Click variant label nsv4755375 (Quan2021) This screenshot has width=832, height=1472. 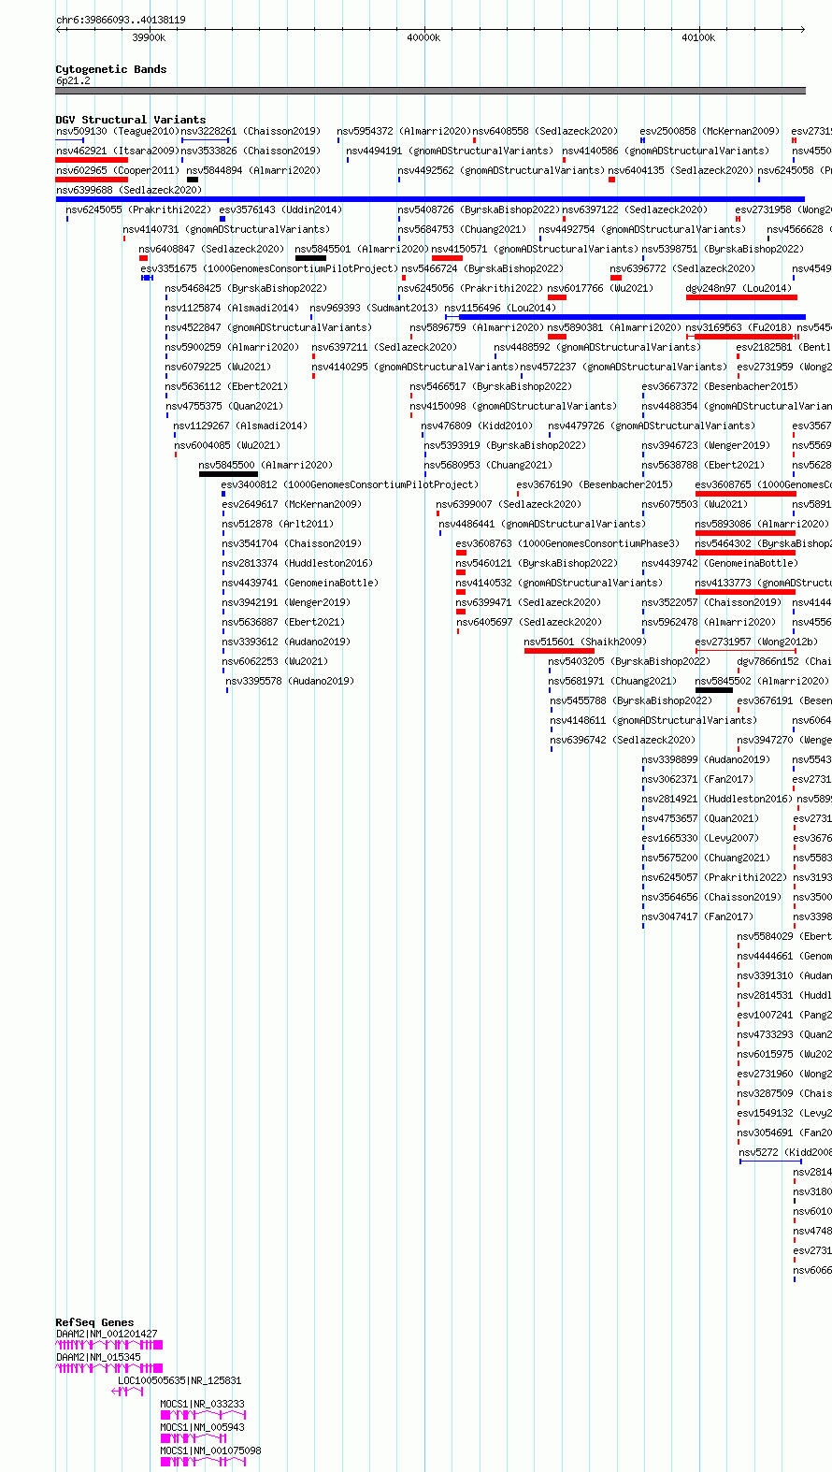point(224,406)
